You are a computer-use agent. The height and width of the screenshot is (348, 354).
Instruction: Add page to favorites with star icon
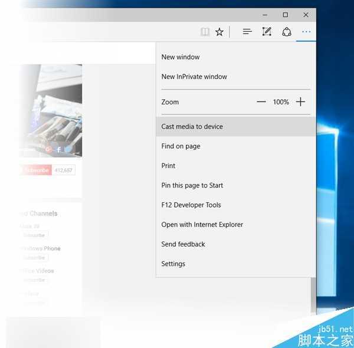click(x=219, y=32)
